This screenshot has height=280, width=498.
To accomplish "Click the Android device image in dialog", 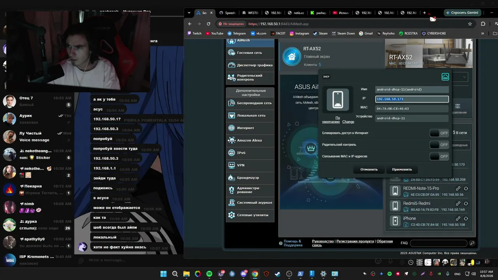I will coord(338,100).
